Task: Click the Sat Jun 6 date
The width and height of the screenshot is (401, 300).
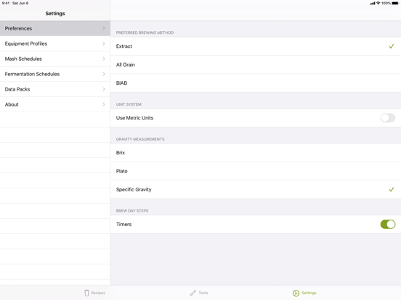Action: pyautogui.click(x=20, y=4)
